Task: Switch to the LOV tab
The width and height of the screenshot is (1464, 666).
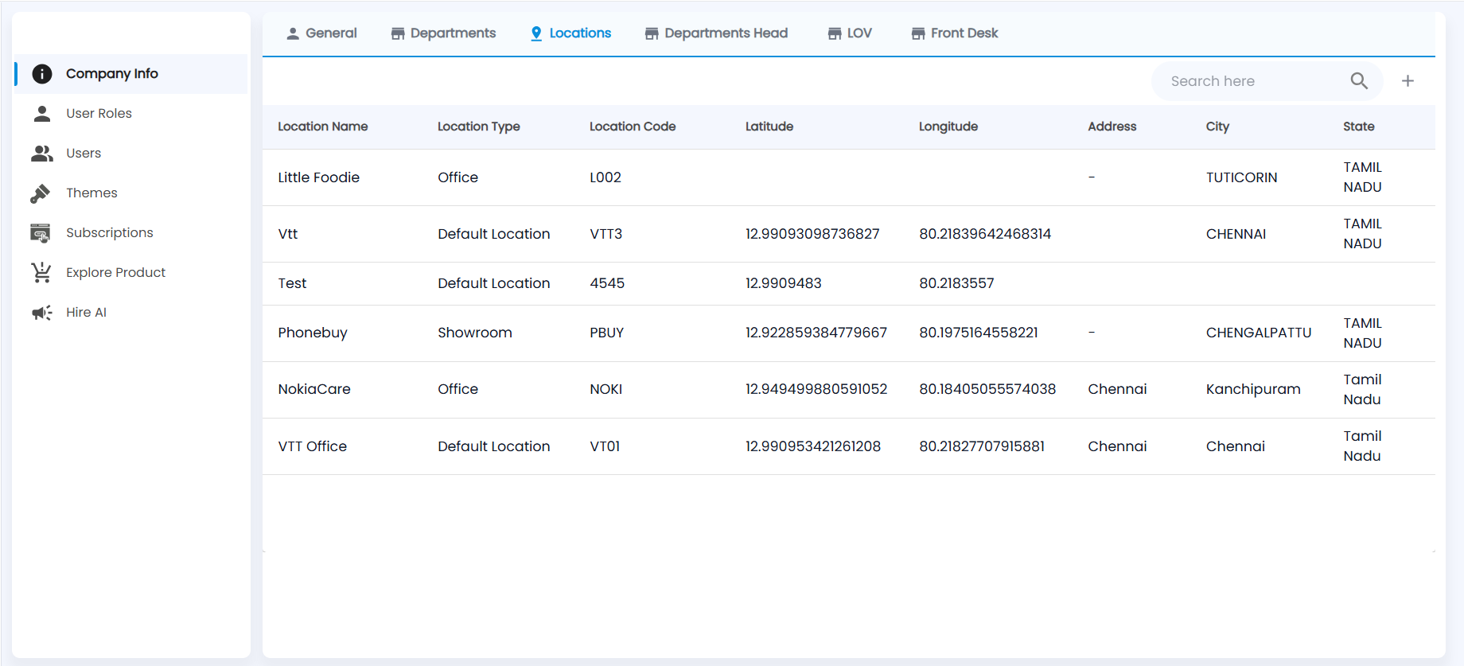Action: (x=850, y=33)
